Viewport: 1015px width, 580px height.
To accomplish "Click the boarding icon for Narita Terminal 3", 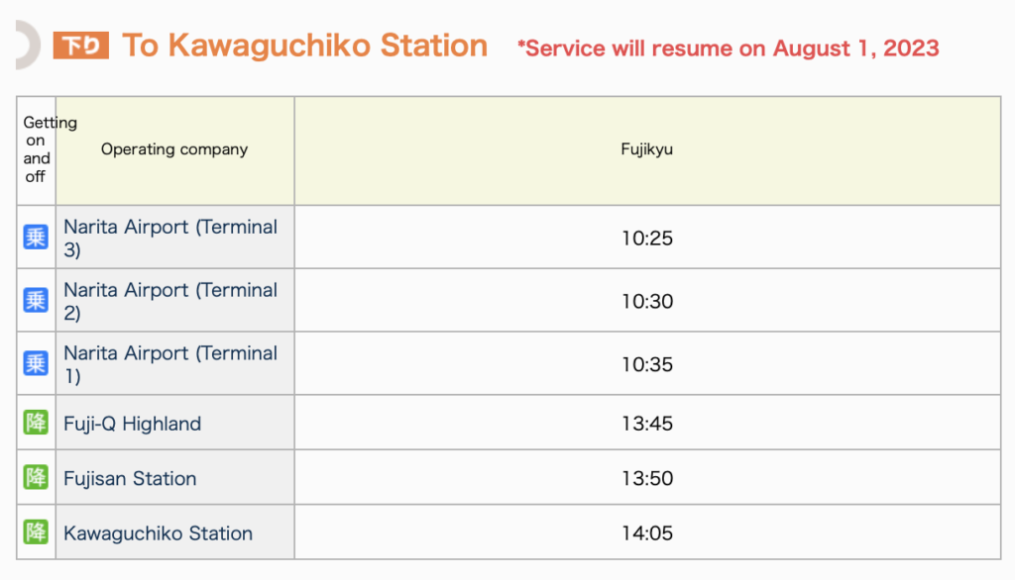I will coord(36,238).
